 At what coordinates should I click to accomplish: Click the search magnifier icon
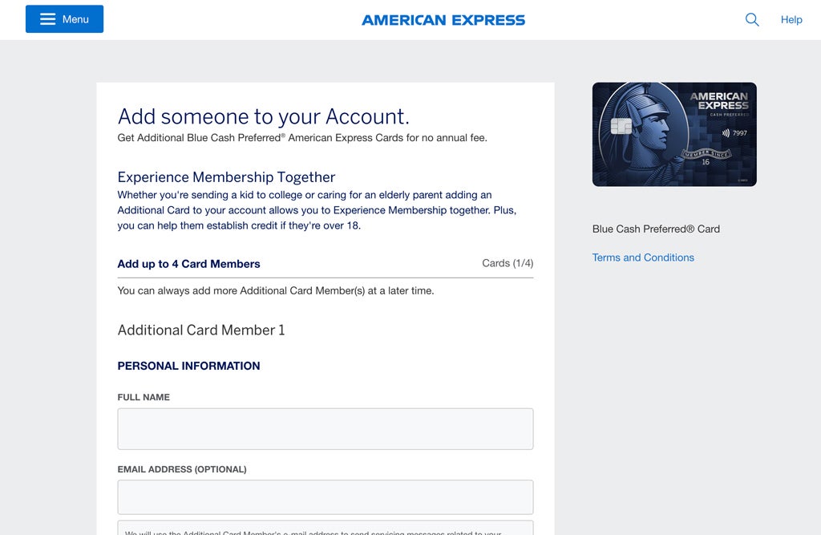pyautogui.click(x=752, y=19)
